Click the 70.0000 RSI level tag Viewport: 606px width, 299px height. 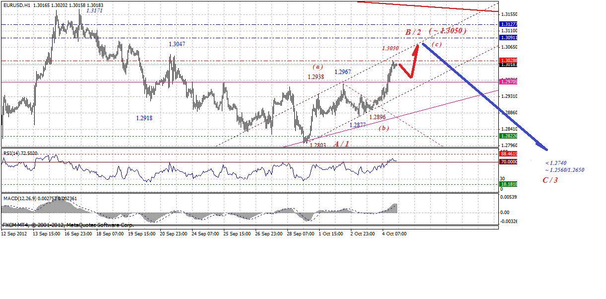[509, 162]
